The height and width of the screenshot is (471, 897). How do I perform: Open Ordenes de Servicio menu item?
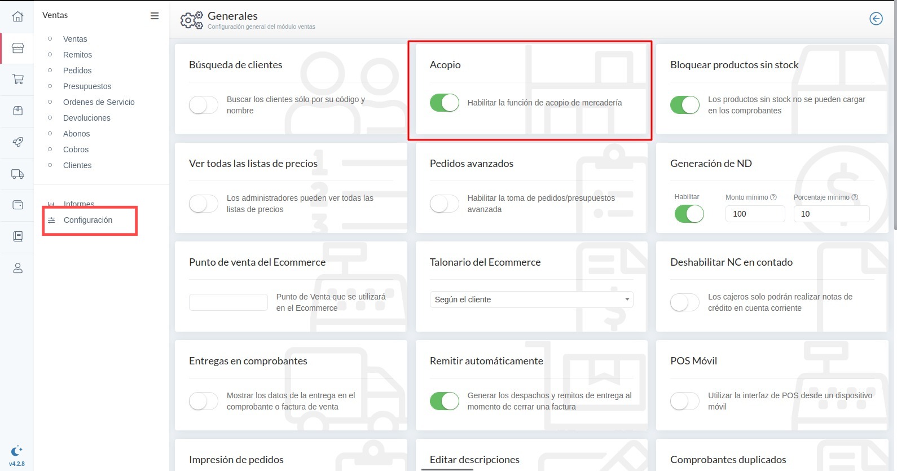point(99,102)
